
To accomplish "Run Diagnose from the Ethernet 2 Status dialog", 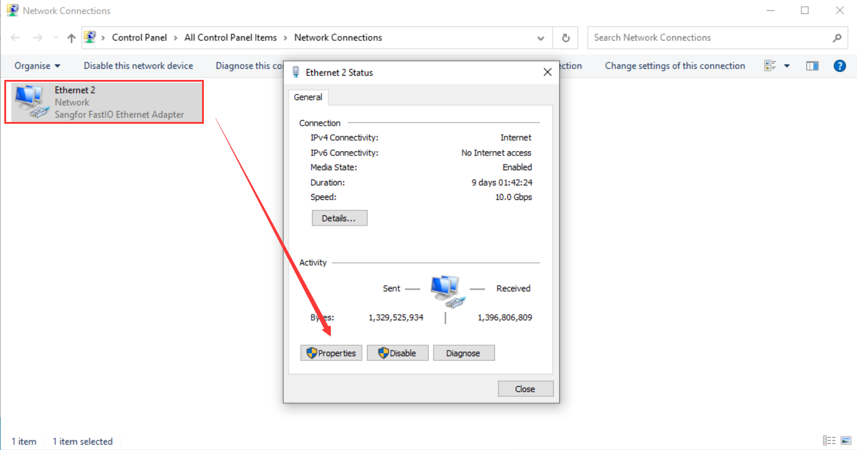I will tap(464, 353).
